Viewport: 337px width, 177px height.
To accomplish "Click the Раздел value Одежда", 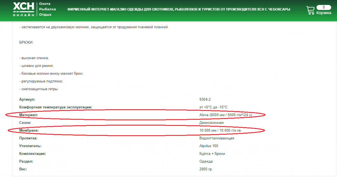I will (206, 161).
